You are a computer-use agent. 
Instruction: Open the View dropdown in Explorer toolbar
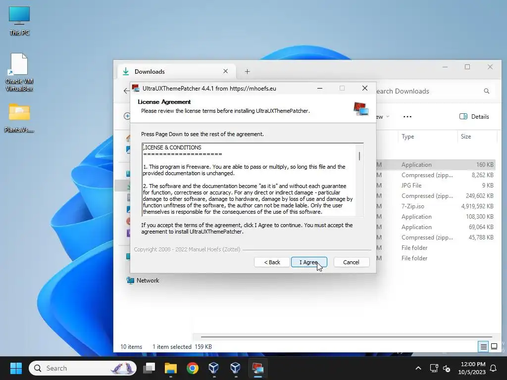click(383, 117)
